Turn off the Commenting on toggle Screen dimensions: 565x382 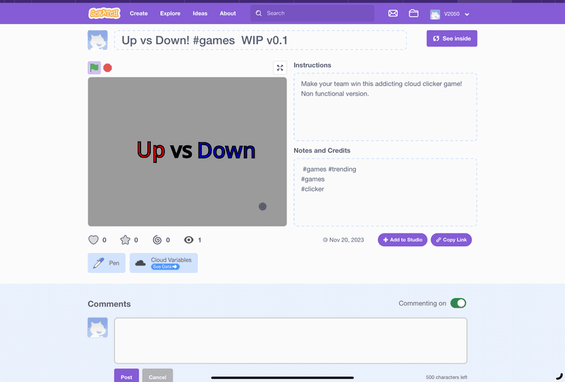(x=458, y=304)
